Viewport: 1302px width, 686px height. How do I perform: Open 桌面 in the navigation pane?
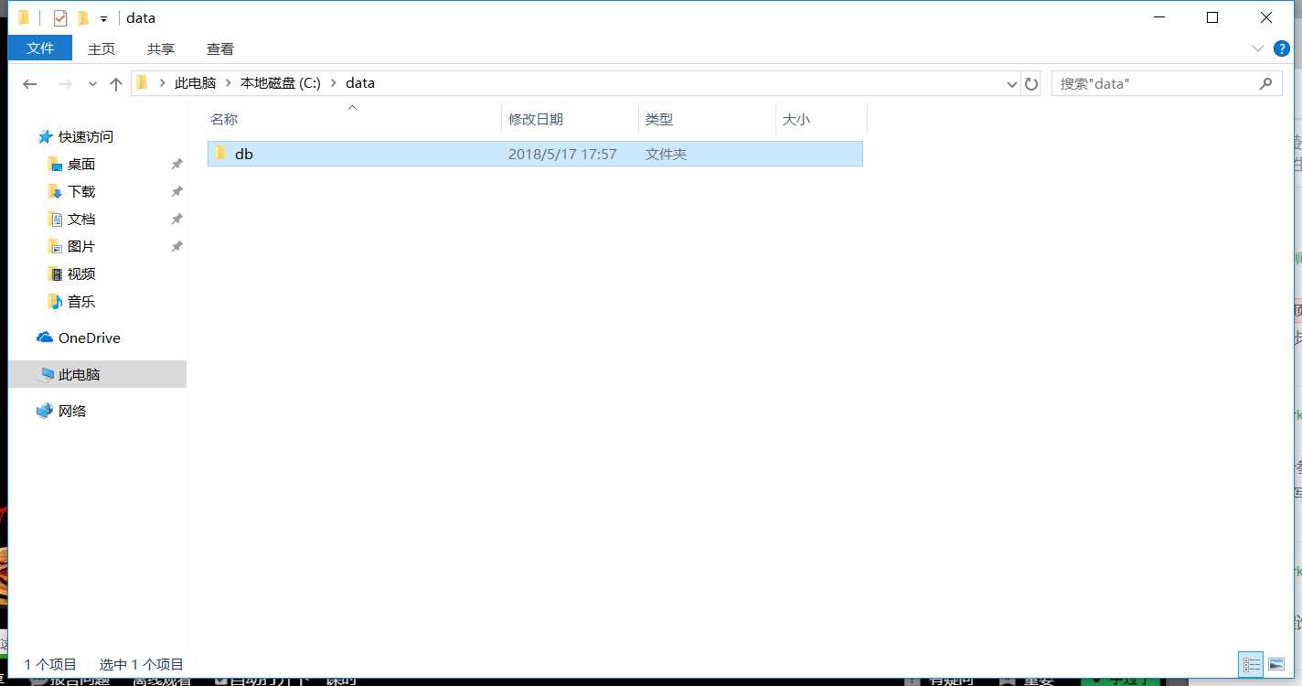81,164
